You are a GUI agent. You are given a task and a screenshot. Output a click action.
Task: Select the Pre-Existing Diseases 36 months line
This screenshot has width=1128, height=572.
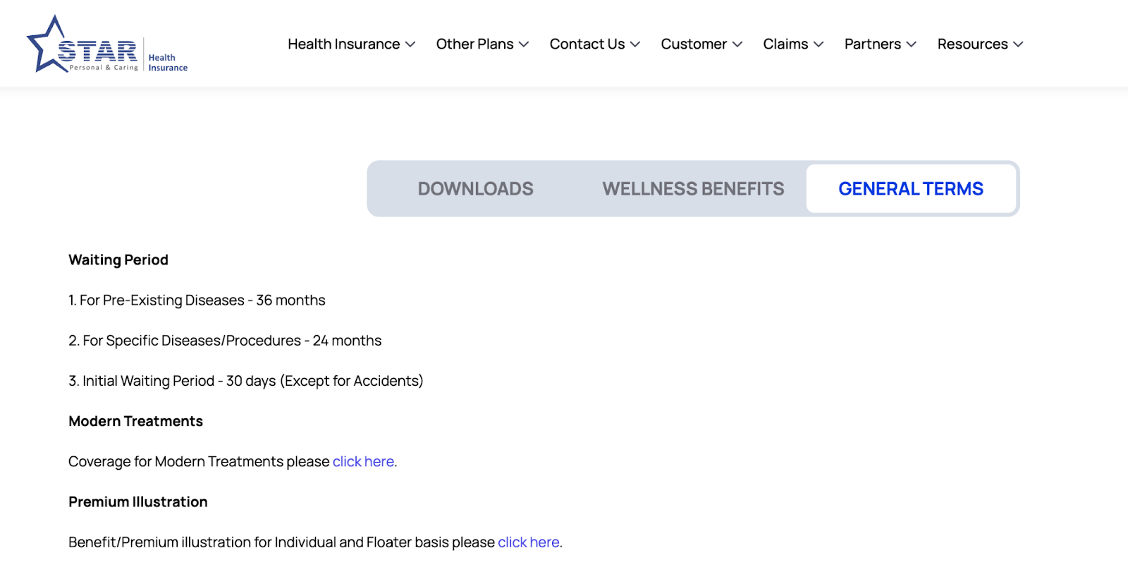pyautogui.click(x=197, y=300)
